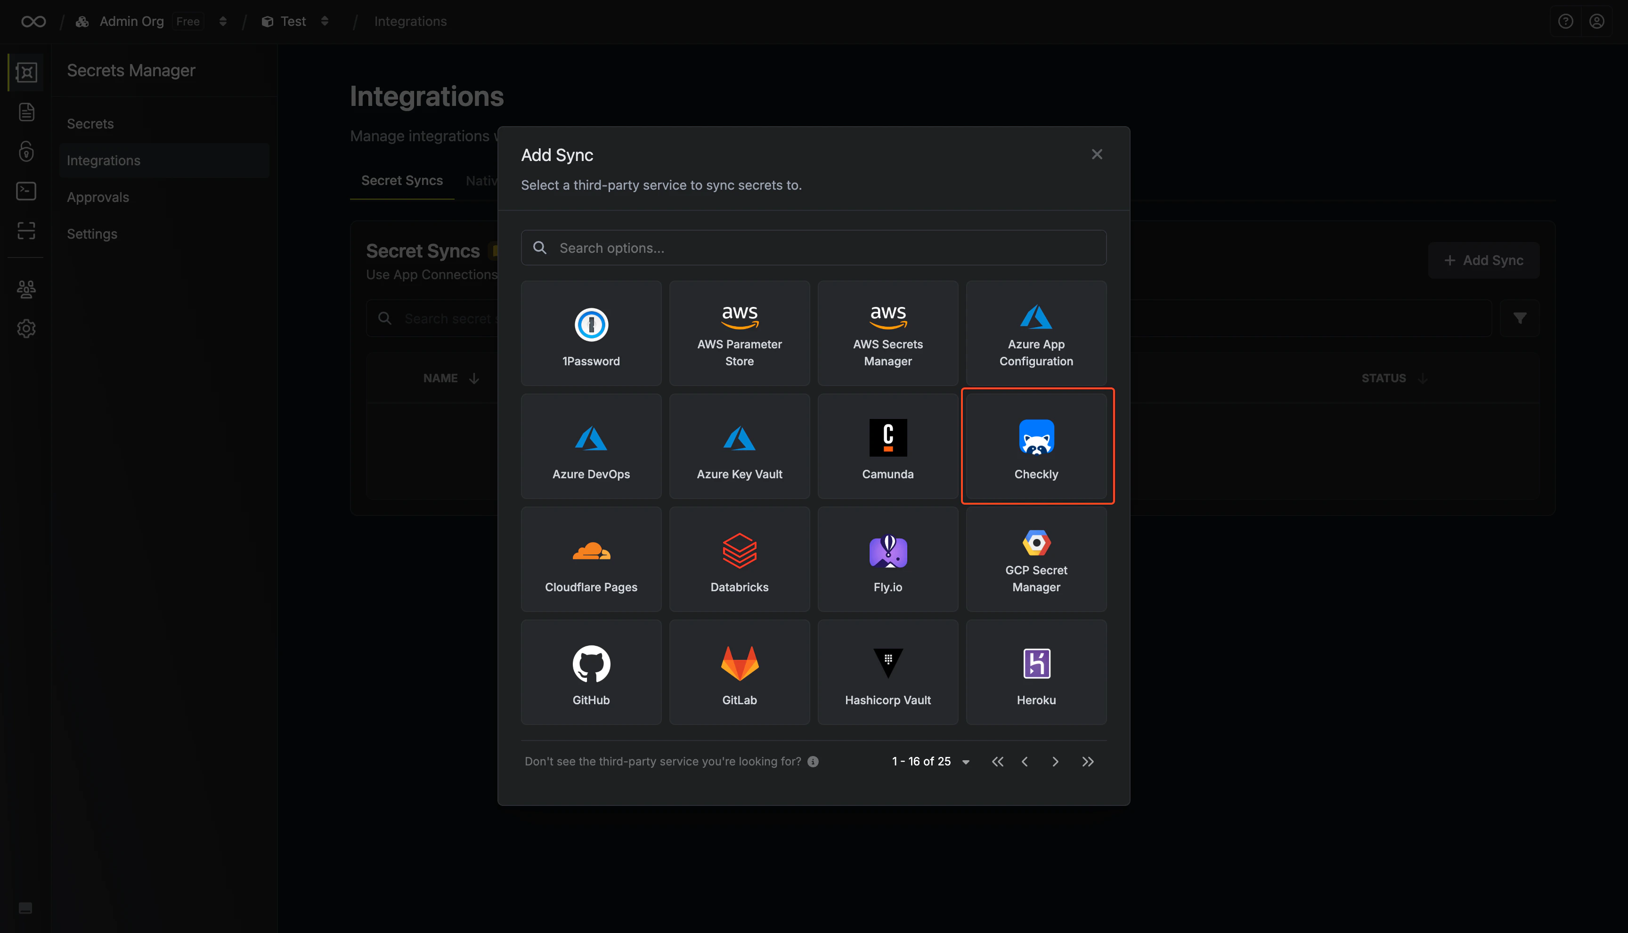Jump to first page of services

[997, 762]
